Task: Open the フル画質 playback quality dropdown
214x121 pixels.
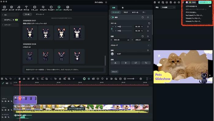Action: (x=168, y=7)
